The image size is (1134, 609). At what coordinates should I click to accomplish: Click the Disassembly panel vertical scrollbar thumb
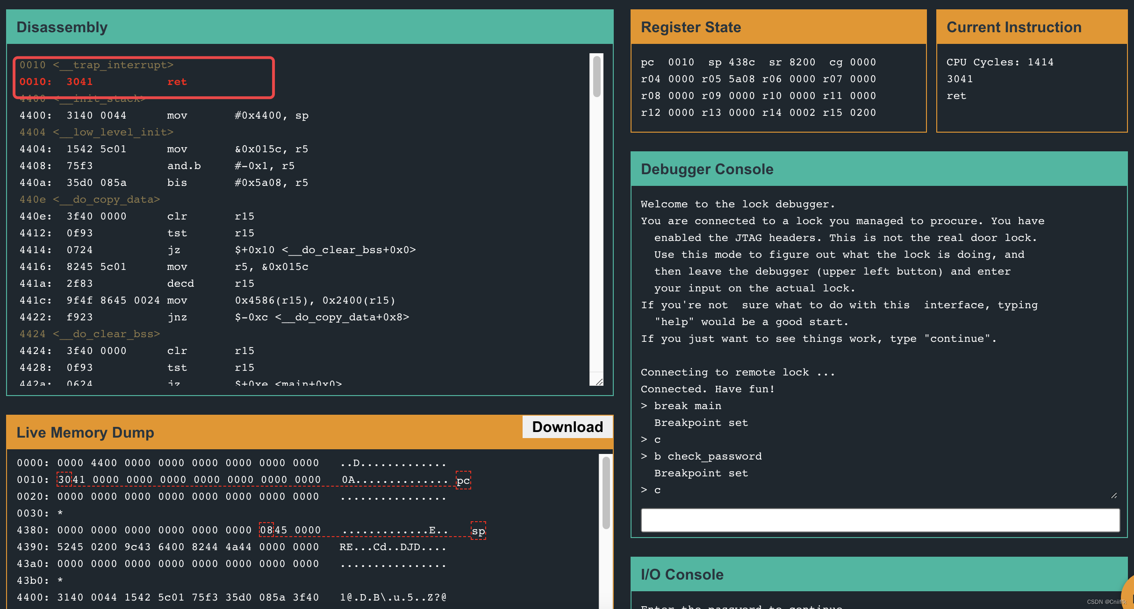click(x=597, y=77)
